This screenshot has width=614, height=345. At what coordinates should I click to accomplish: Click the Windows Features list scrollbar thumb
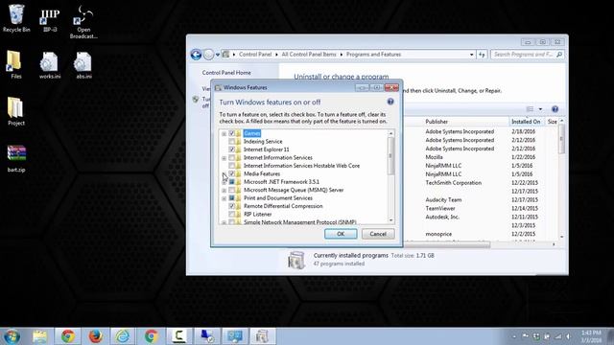click(390, 155)
